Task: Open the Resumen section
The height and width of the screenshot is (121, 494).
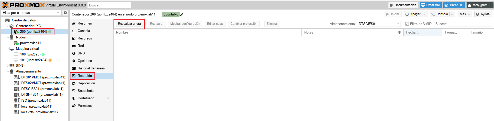Action: (x=91, y=23)
